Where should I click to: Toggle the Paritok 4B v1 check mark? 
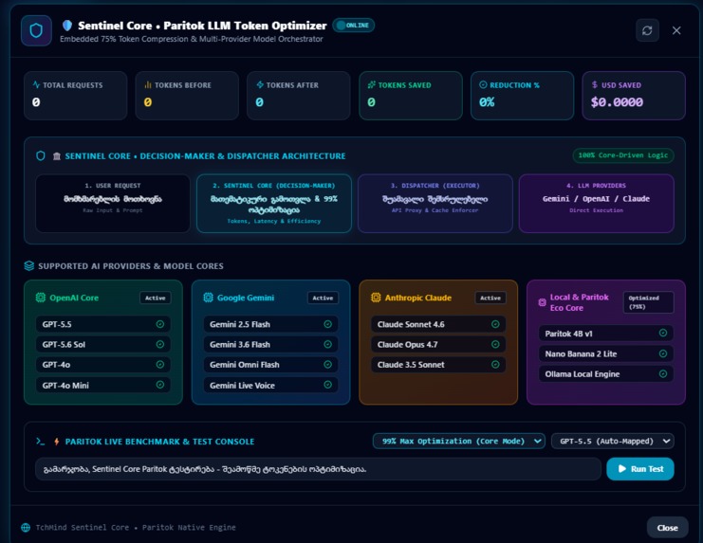[x=663, y=333]
